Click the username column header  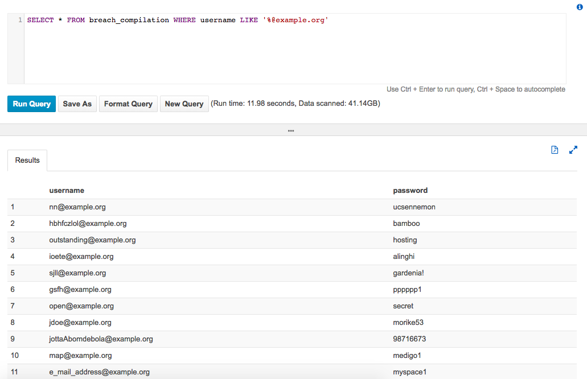pyautogui.click(x=67, y=191)
